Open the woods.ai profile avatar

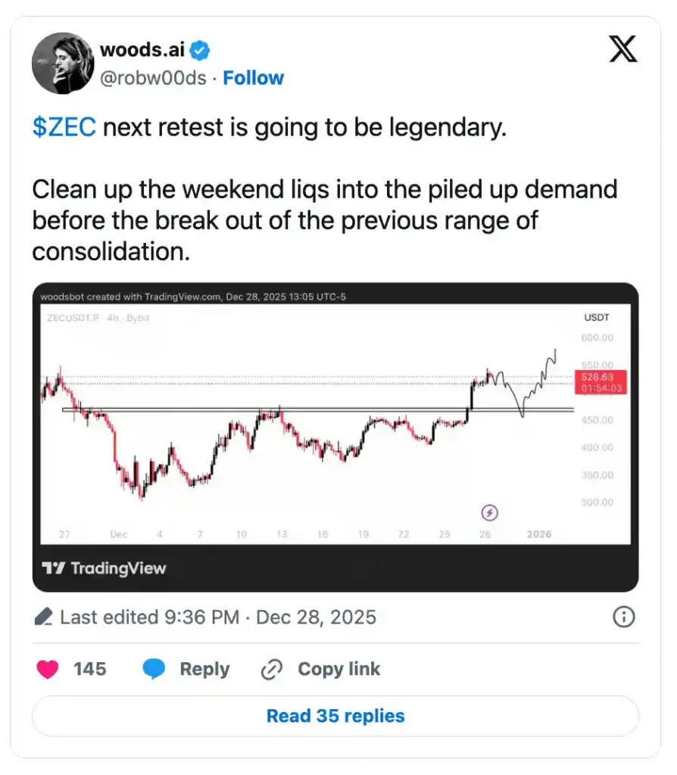[63, 64]
